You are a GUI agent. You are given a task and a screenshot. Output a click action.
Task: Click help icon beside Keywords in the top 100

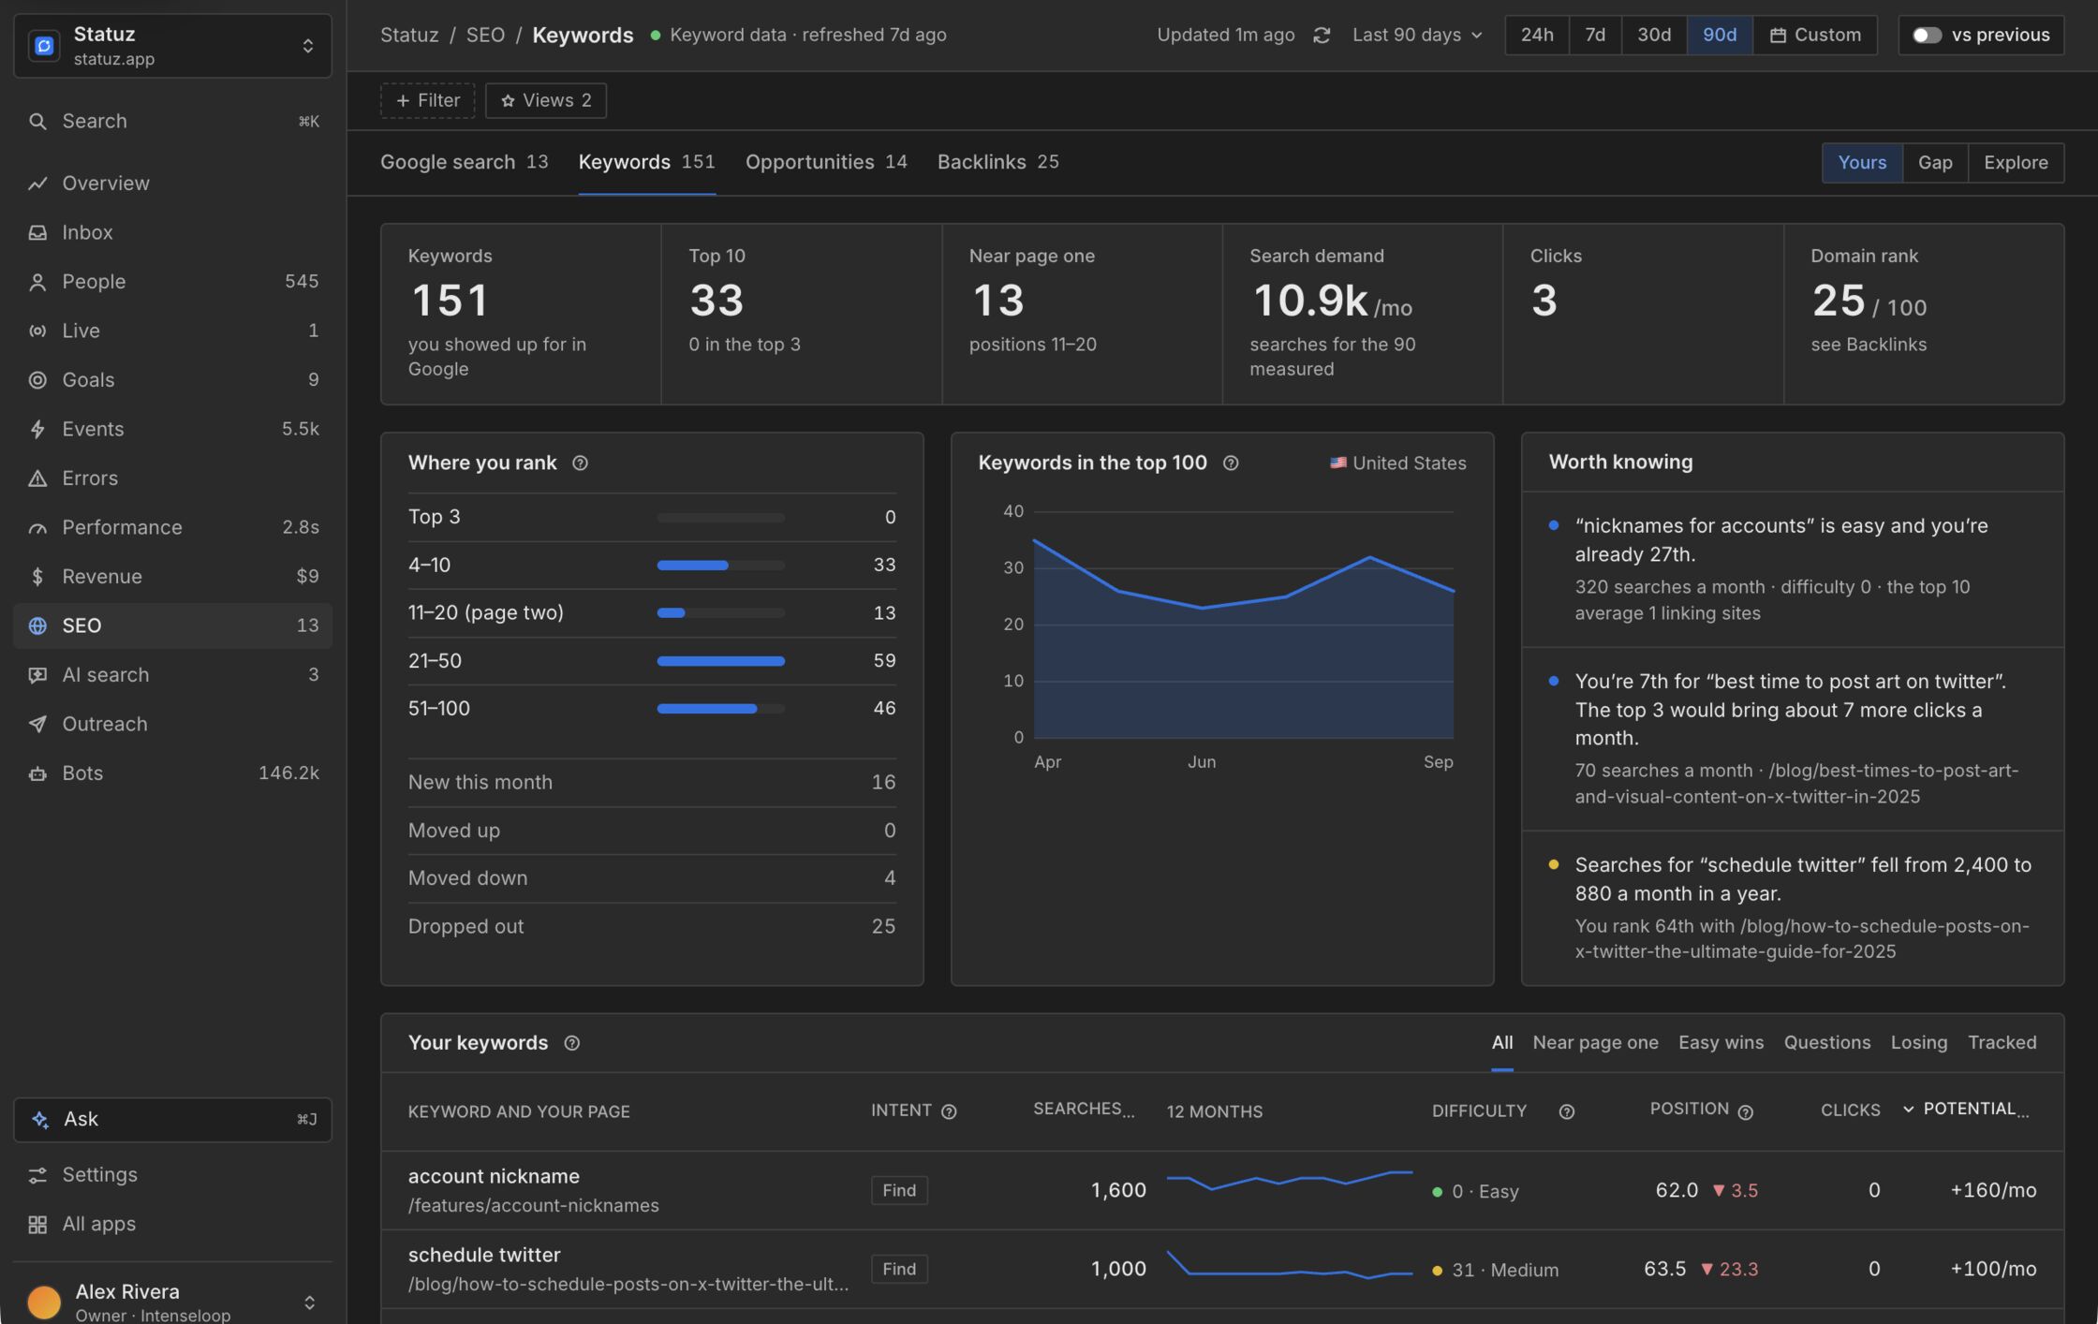click(1231, 463)
